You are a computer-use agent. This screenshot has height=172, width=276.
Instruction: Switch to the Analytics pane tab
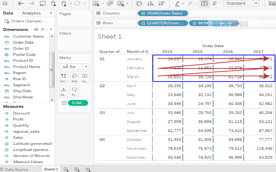(x=31, y=13)
